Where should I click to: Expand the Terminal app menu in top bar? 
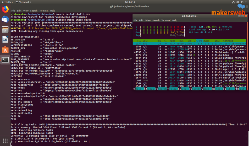[24, 2]
